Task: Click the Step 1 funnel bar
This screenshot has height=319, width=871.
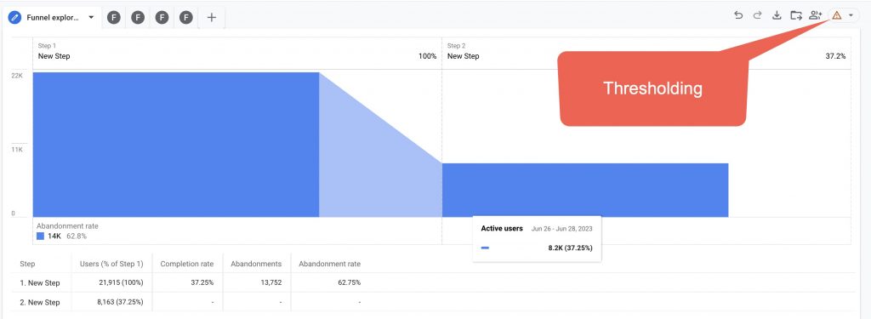Action: coord(175,145)
